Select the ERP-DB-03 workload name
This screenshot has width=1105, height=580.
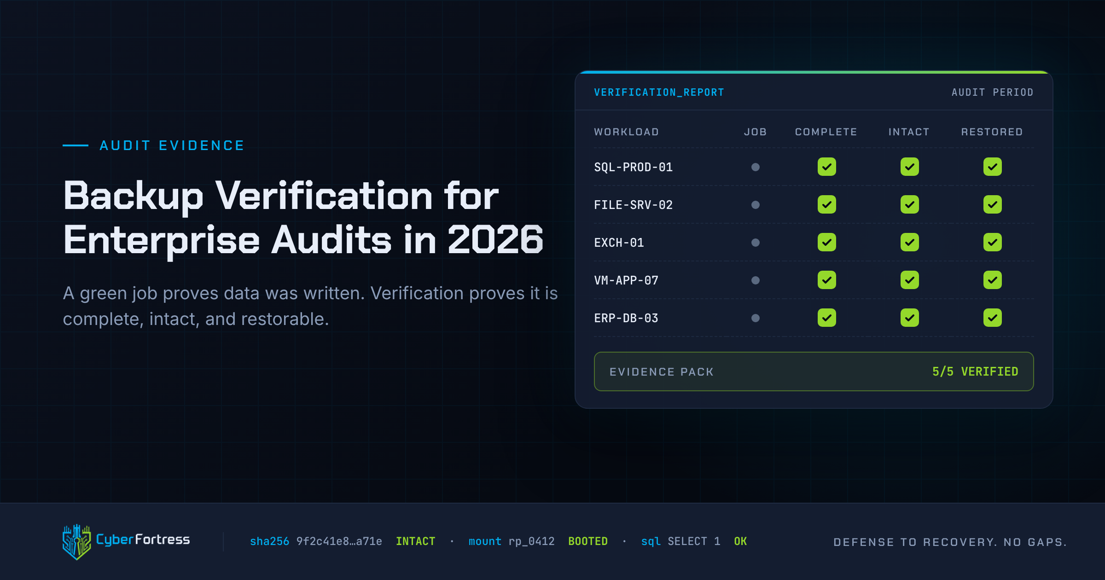(626, 318)
